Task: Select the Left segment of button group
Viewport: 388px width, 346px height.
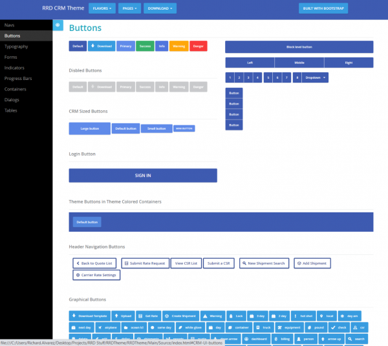Action: [x=250, y=63]
